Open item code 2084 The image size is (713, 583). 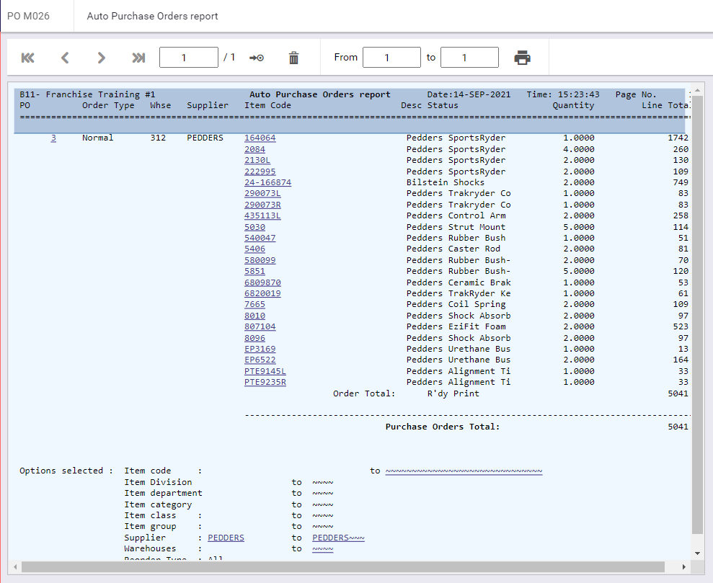coord(254,149)
